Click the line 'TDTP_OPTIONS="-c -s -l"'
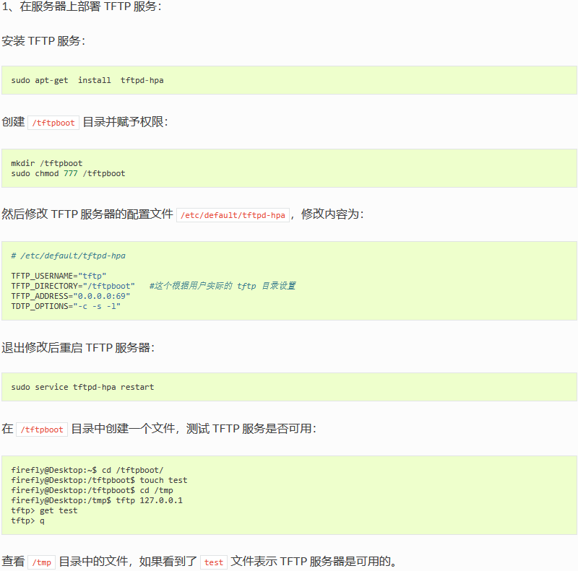This screenshot has width=578, height=571. coord(66,306)
